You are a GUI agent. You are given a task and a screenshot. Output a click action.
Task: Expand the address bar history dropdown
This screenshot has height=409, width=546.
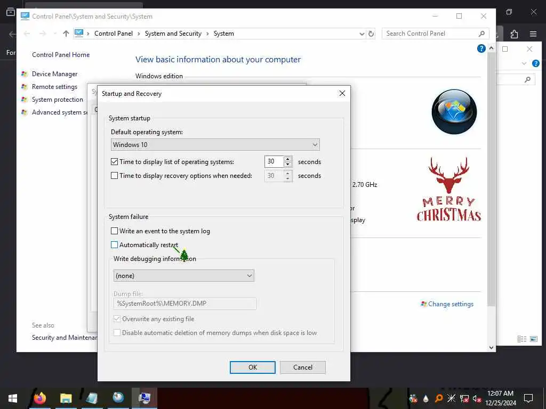click(362, 34)
